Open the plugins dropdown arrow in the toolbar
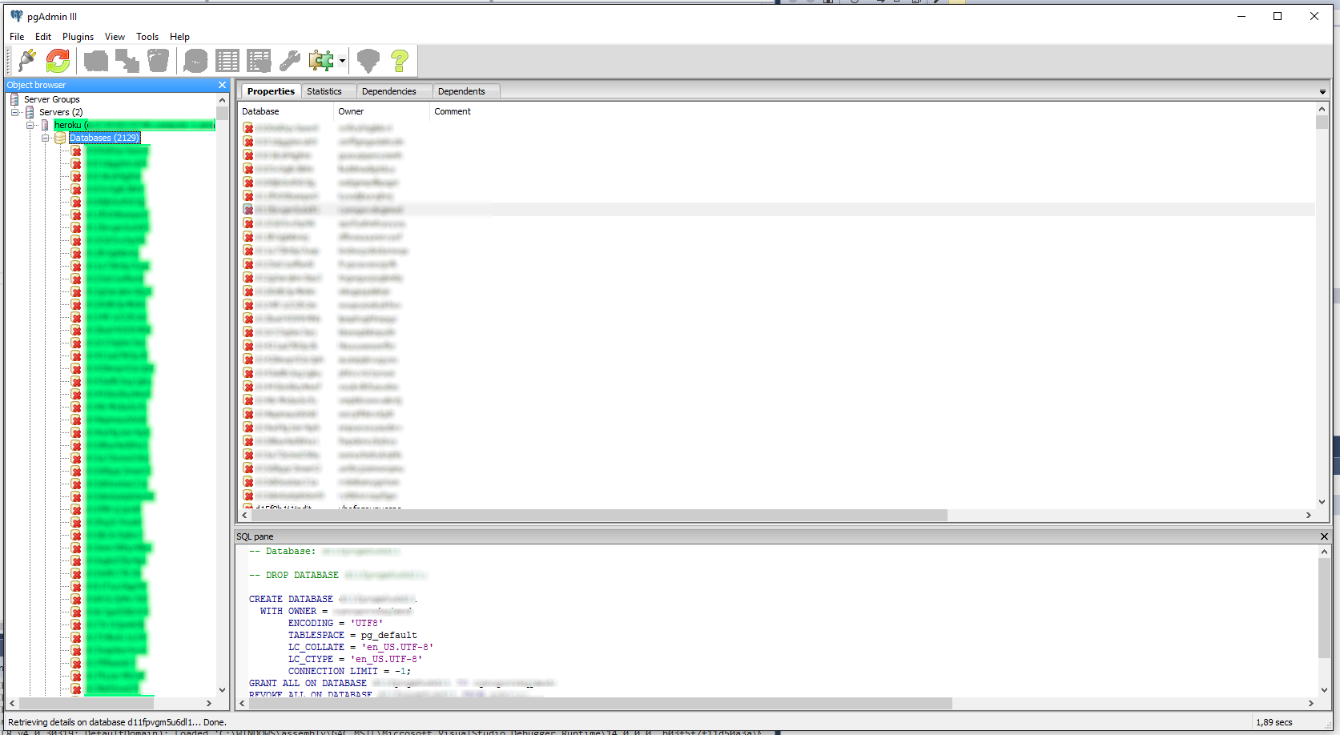The height and width of the screenshot is (735, 1340). 342,61
